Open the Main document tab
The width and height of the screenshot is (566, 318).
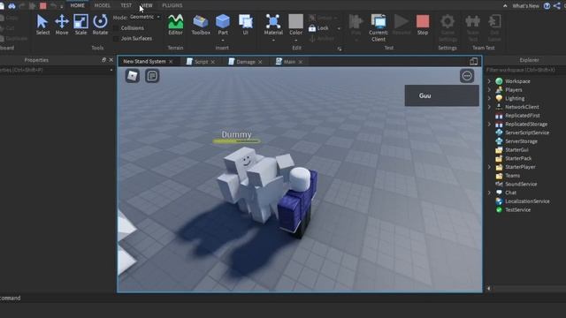tap(289, 62)
